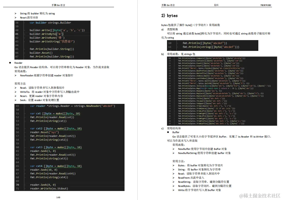Click the 'a) 类型转换' heading
Viewport: 282px width, 200px height.
[170, 29]
